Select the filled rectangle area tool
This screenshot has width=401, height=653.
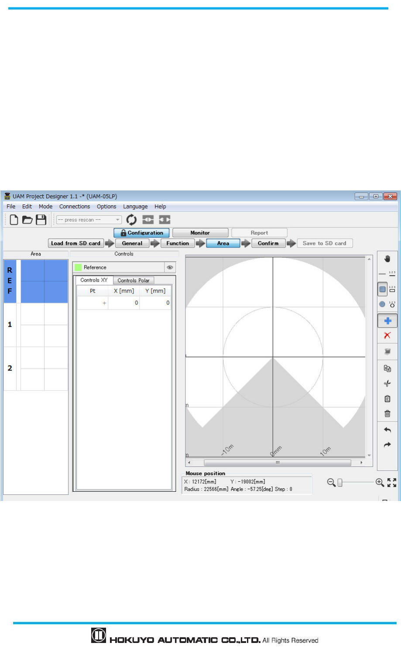click(x=382, y=289)
